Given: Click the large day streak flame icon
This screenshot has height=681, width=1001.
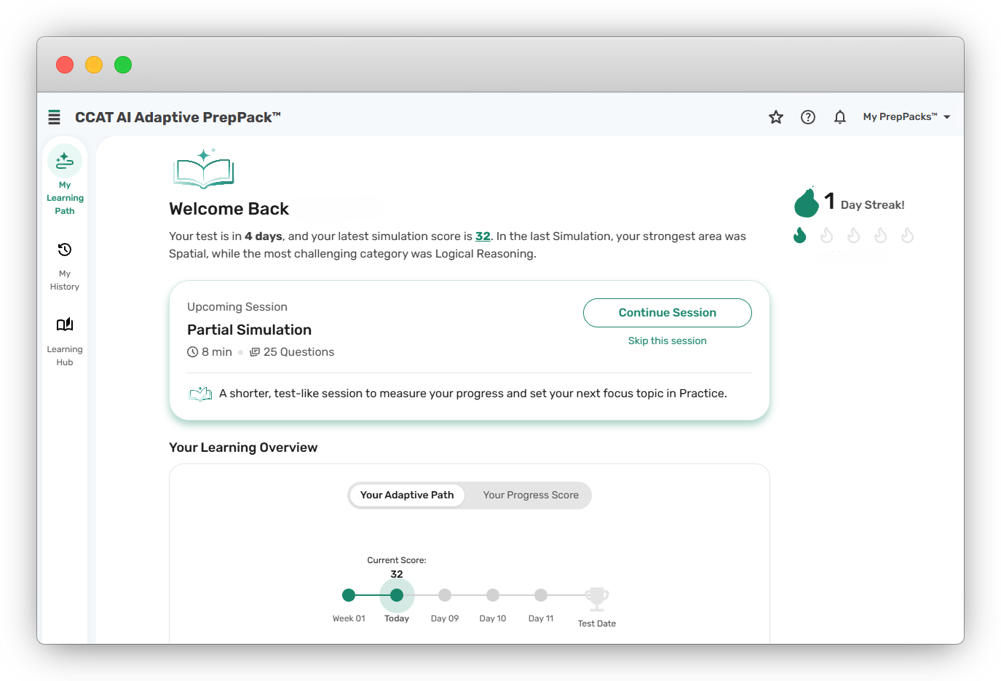Looking at the screenshot, I should point(807,202).
